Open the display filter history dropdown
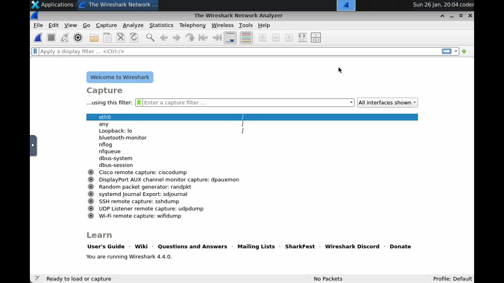This screenshot has width=504, height=283. (x=456, y=51)
